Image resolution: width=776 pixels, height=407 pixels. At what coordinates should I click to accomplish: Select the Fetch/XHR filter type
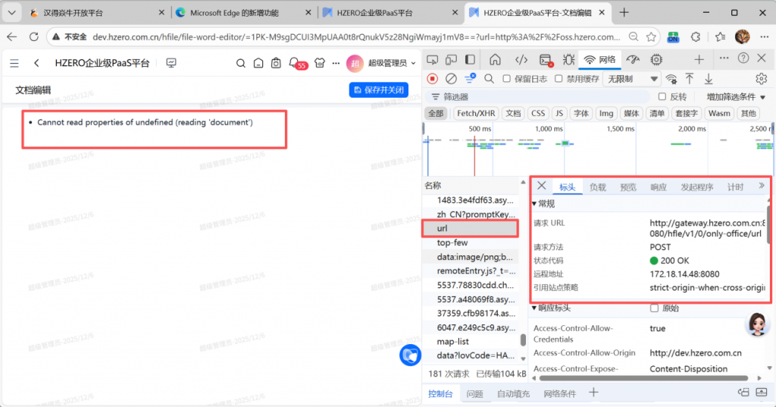[x=476, y=114]
